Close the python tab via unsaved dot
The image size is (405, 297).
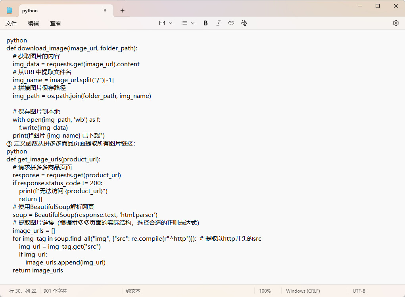[x=105, y=11]
